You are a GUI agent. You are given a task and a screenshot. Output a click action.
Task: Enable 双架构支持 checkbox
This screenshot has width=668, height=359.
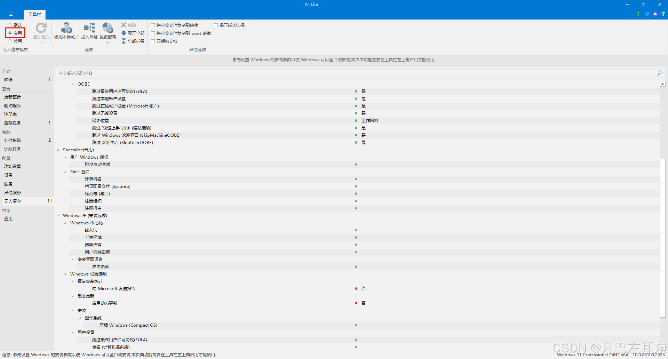[153, 41]
